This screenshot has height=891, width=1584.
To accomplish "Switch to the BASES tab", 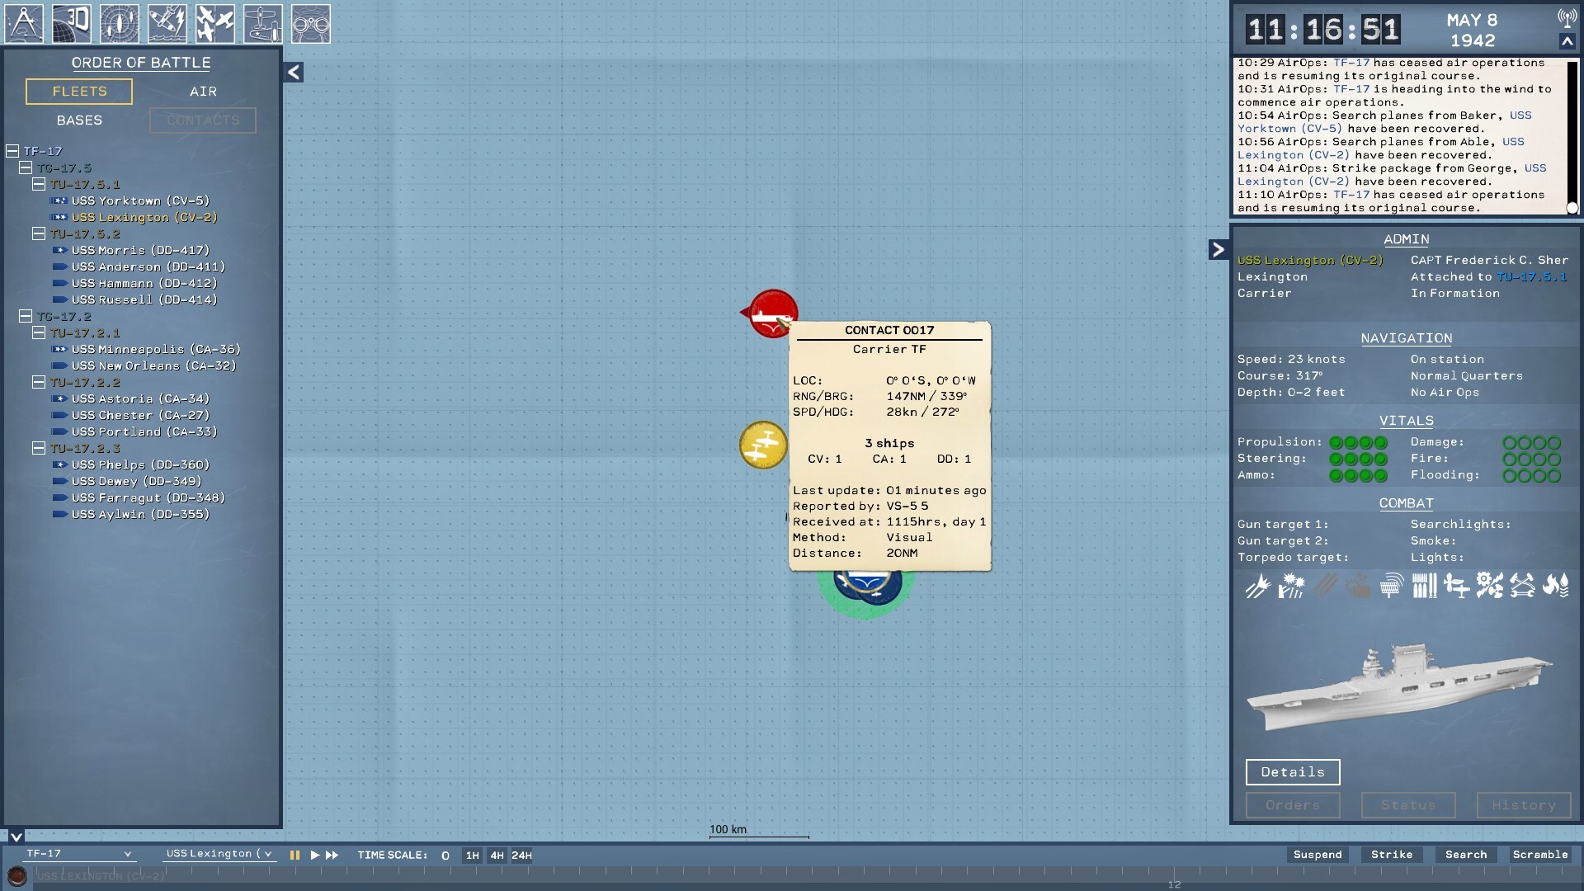I will [79, 120].
